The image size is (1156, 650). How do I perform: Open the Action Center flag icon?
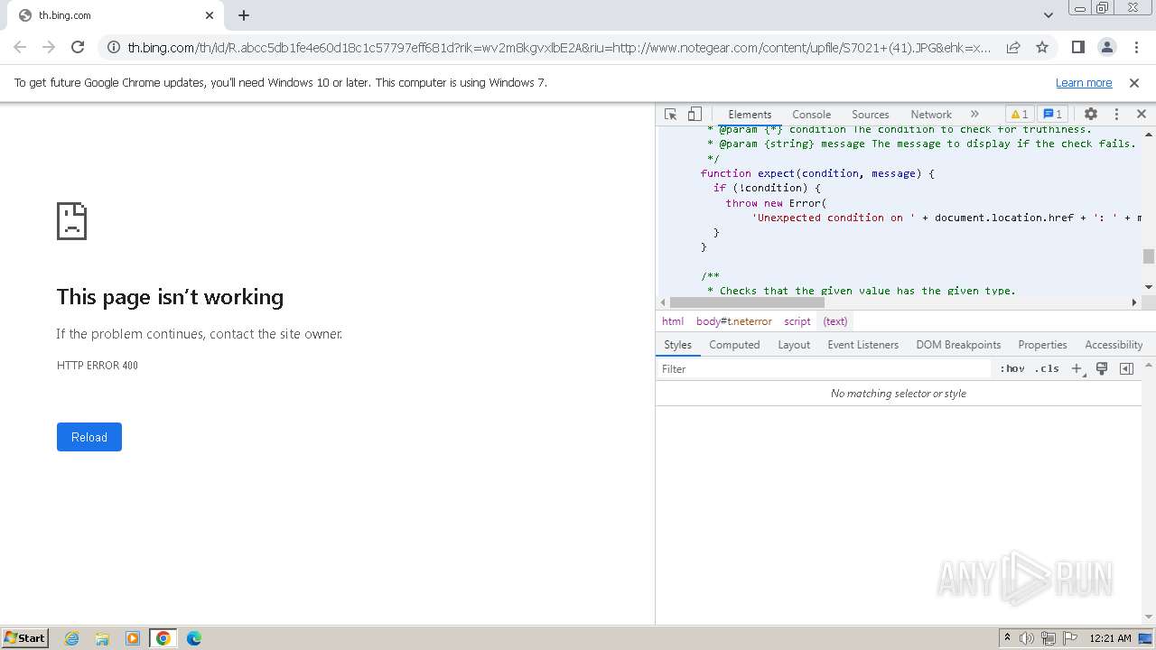point(1069,638)
